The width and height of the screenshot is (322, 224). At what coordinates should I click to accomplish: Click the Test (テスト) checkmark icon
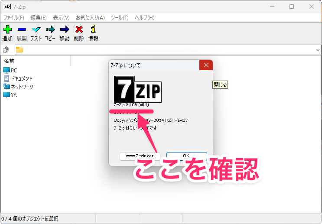tap(36, 30)
